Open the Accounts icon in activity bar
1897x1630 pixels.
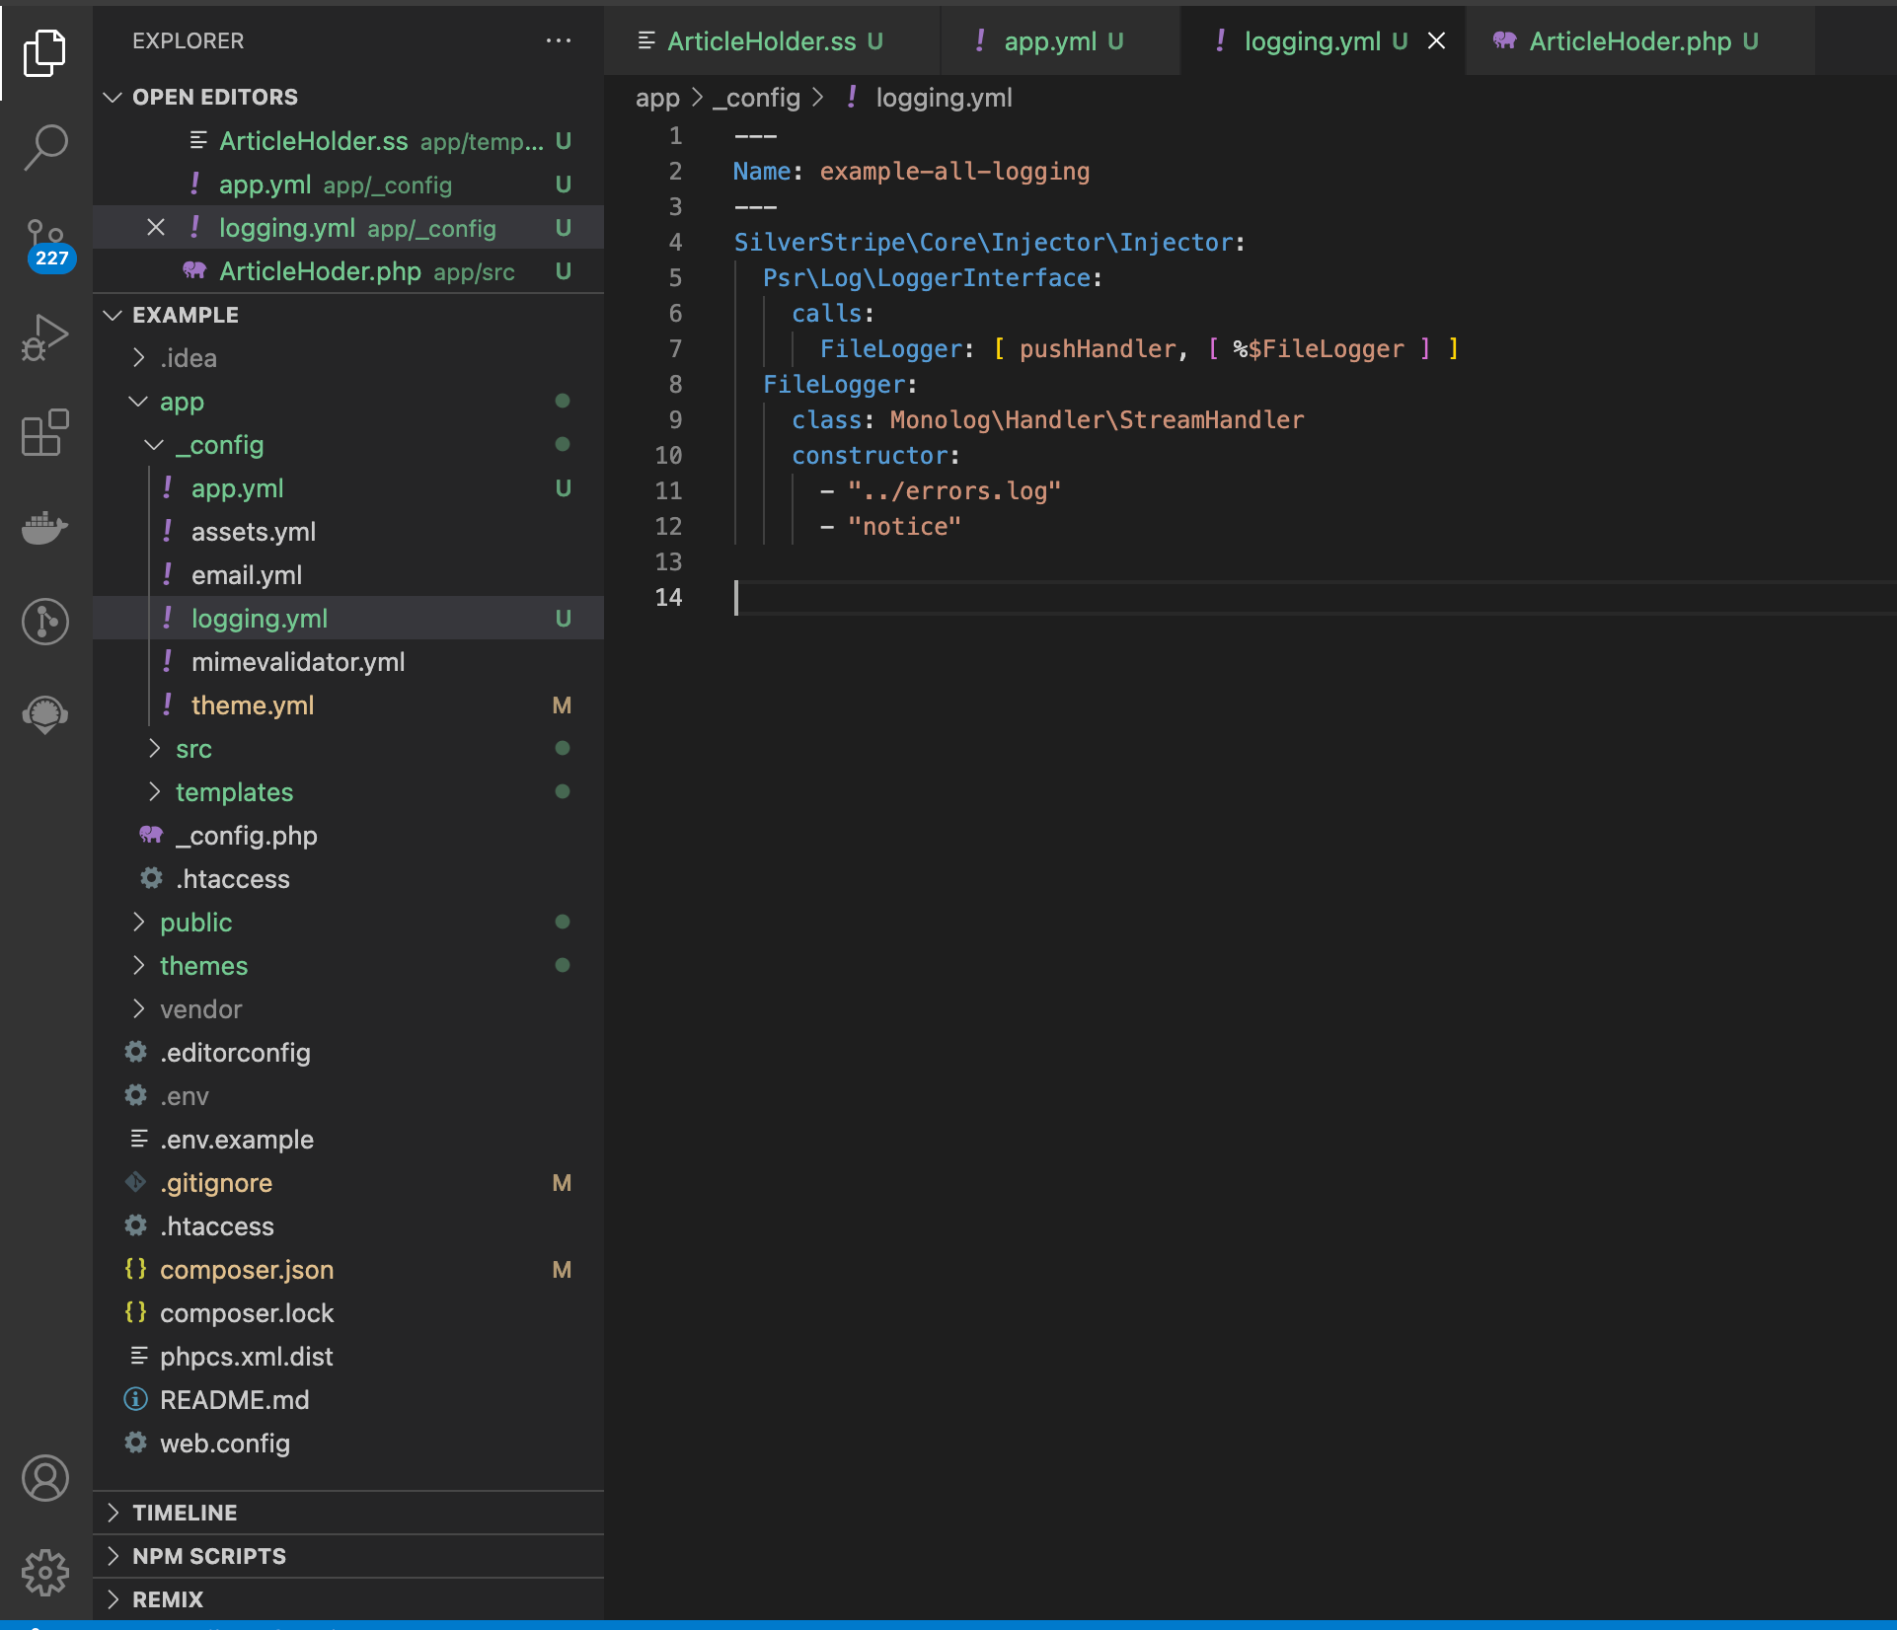[x=45, y=1478]
